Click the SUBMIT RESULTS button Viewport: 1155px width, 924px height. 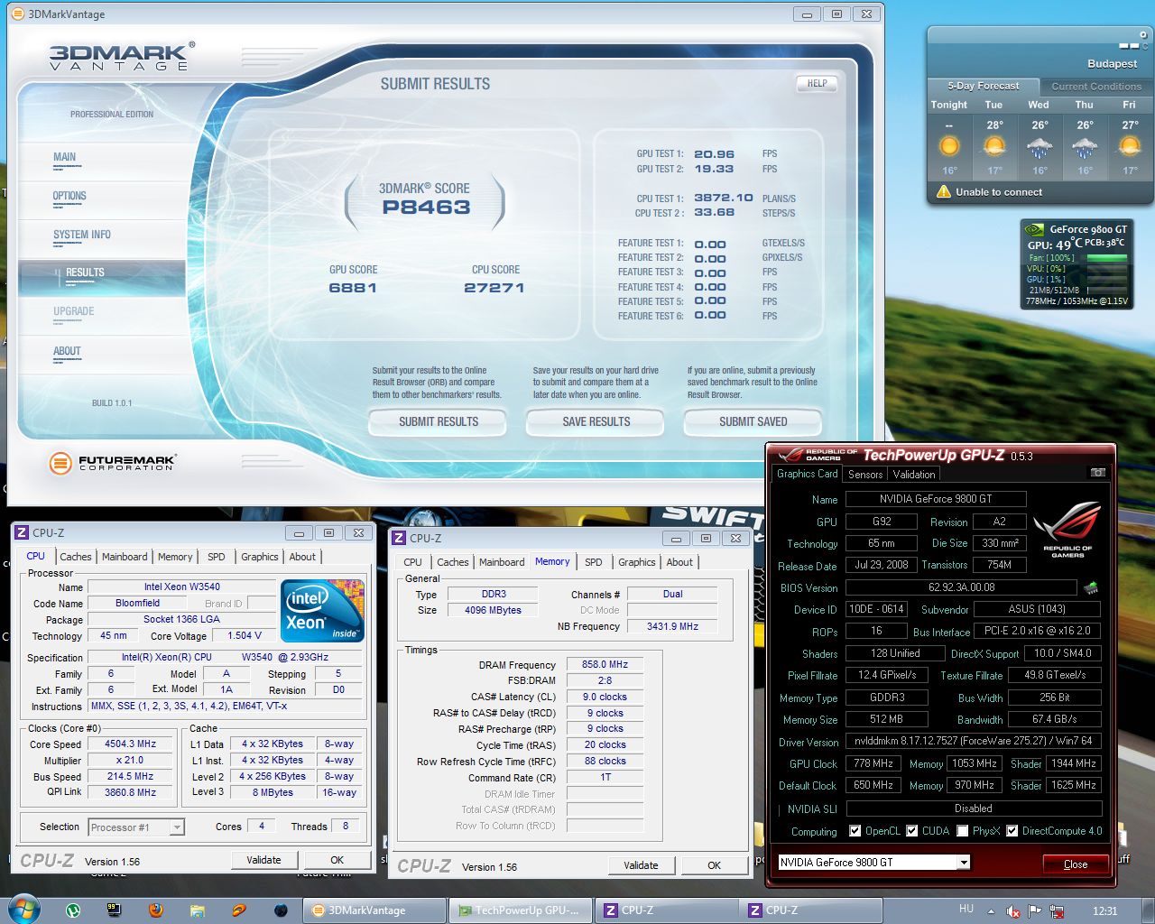point(439,422)
